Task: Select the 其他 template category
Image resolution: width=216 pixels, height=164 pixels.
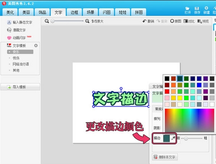Action: (16, 70)
